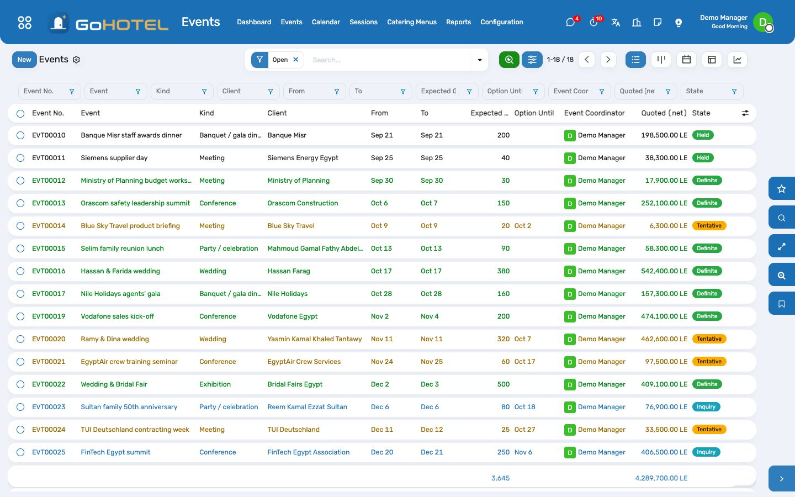
Task: Open the Calendar menu
Action: (326, 22)
